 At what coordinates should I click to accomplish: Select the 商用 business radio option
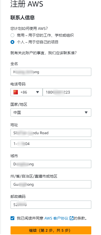(x=12, y=35)
